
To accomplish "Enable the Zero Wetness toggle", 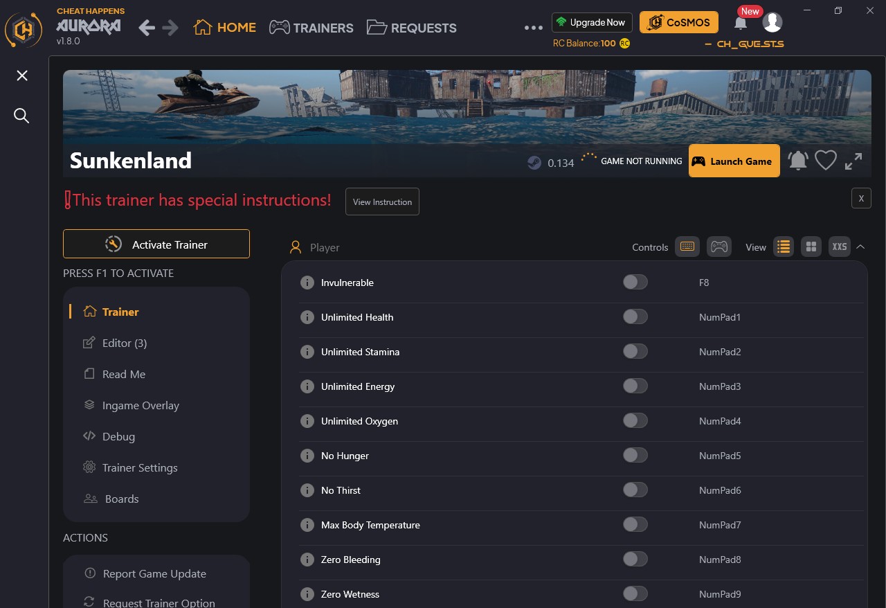I will (635, 593).
